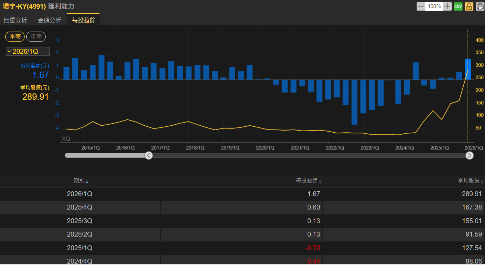The width and height of the screenshot is (485, 265).
Task: Zoom out with the minus button
Action: (421, 6)
